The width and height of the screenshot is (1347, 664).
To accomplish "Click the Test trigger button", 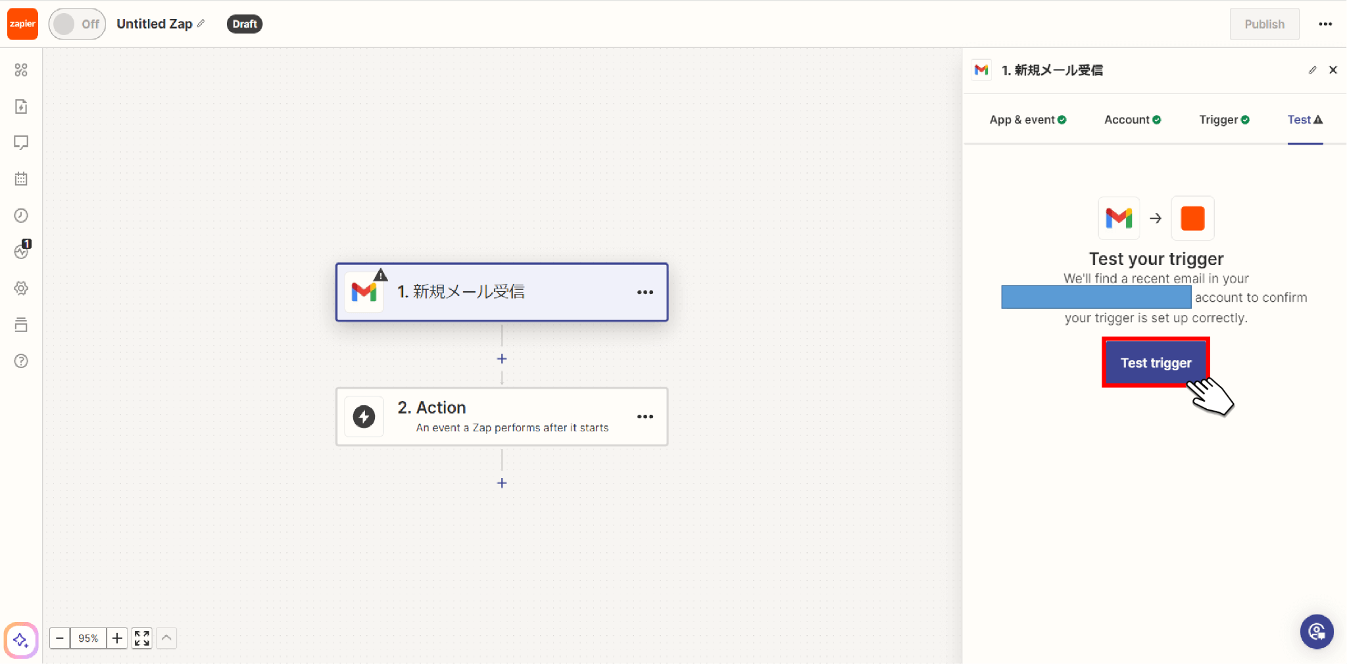I will [x=1156, y=363].
